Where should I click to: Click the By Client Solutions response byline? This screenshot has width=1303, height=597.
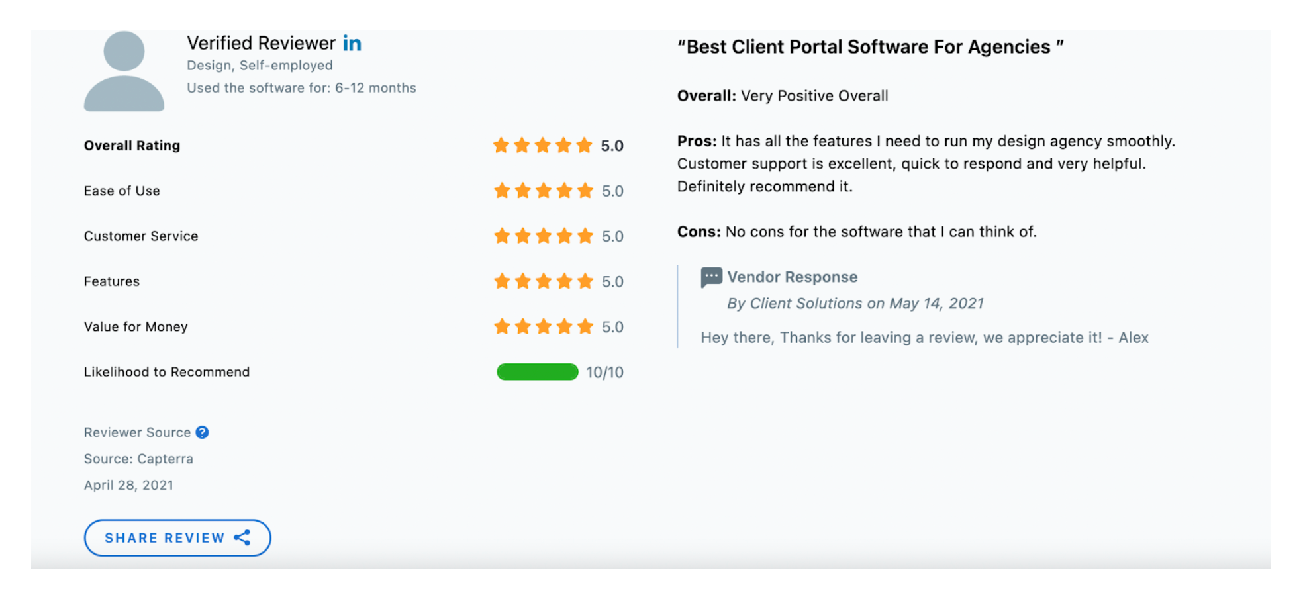tap(855, 304)
